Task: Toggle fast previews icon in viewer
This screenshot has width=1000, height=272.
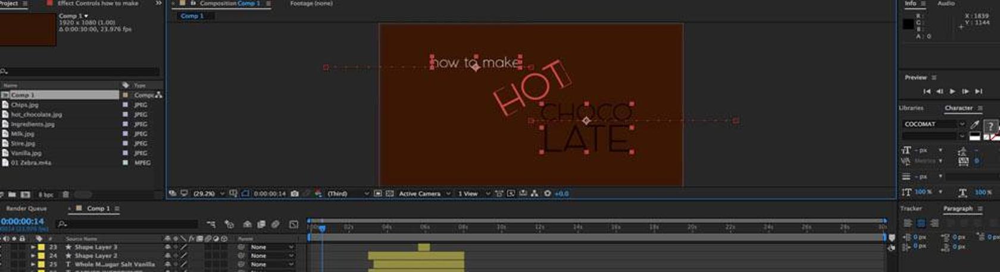Action: [x=511, y=194]
